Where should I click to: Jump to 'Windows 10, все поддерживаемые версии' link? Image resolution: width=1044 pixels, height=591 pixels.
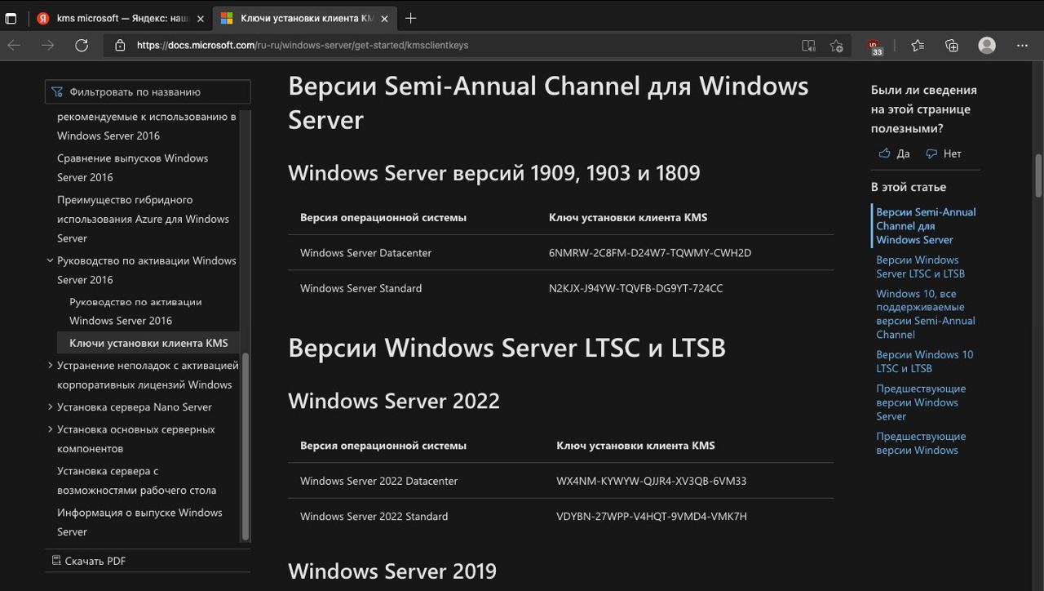(926, 314)
